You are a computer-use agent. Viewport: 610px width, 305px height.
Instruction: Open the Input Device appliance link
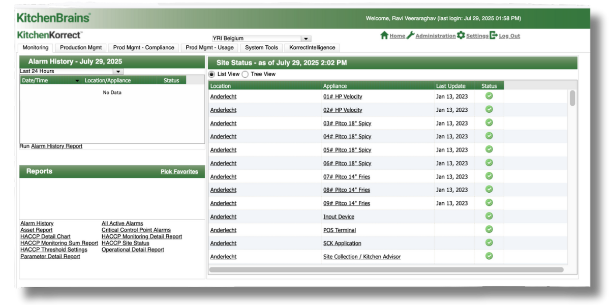click(x=339, y=217)
